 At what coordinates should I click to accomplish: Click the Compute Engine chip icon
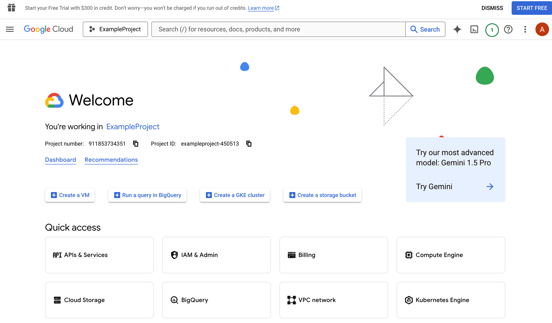(x=409, y=255)
